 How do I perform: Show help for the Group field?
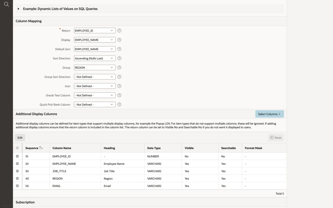(x=119, y=68)
